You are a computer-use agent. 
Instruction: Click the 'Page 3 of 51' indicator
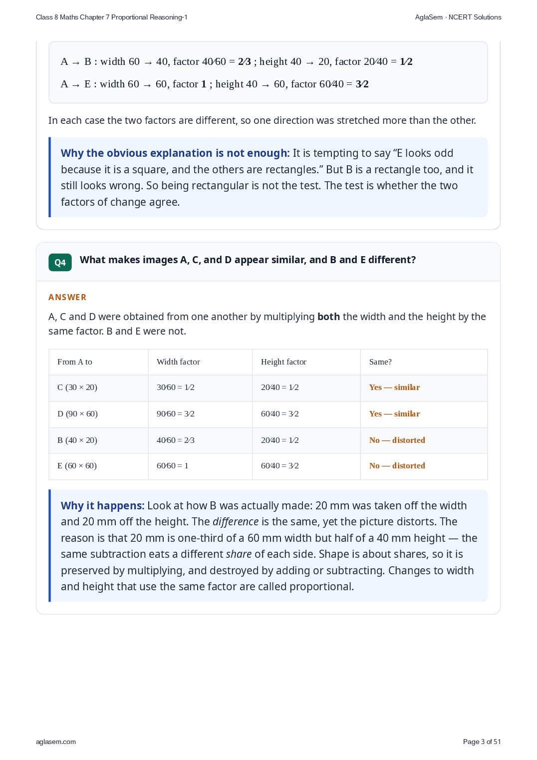coord(482,742)
